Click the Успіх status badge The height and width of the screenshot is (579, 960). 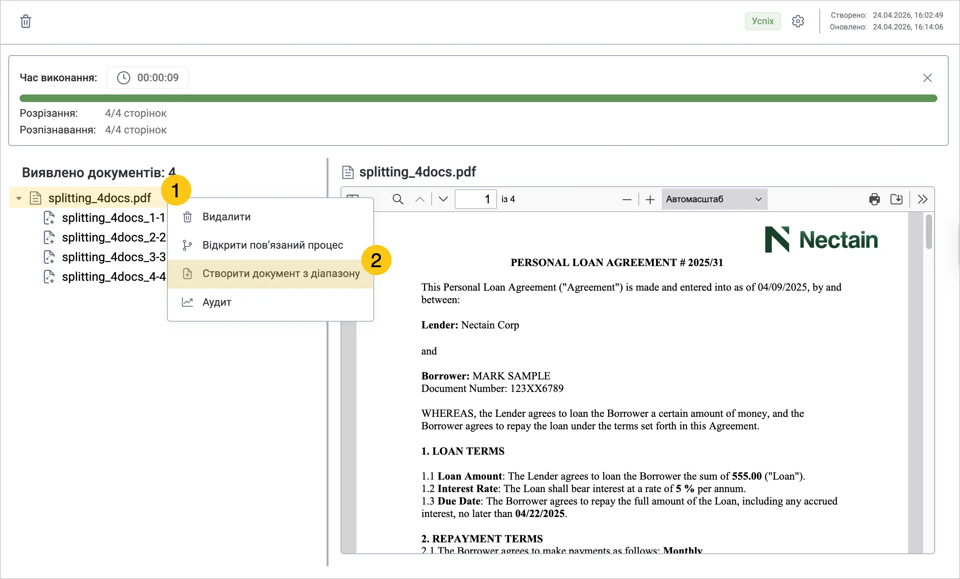pos(762,21)
